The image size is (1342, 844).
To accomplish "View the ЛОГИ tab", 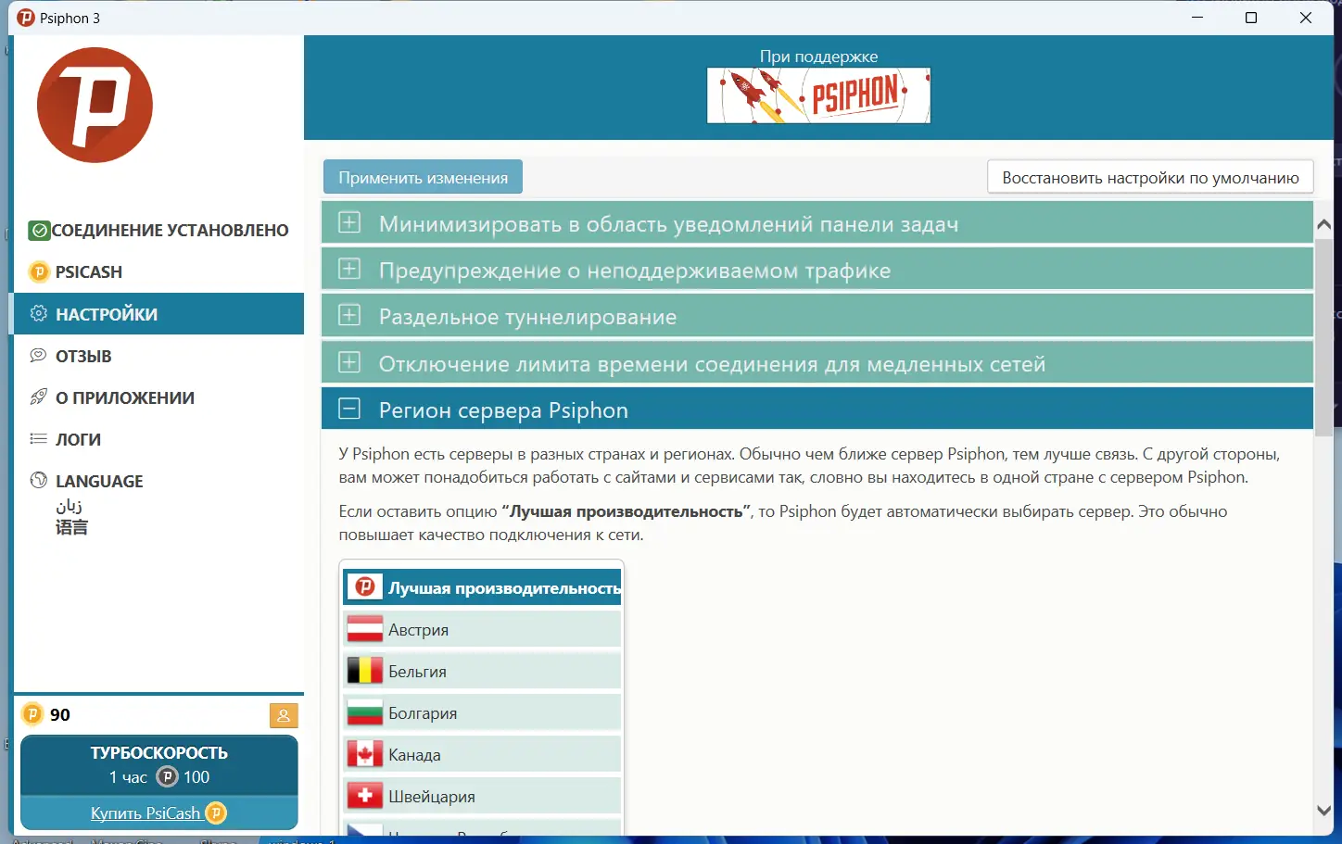I will tap(158, 438).
